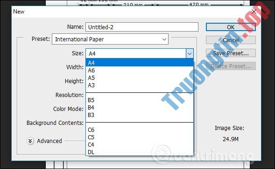Click the Size combo box showing A4
This screenshot has height=169, width=275.
click(x=140, y=53)
